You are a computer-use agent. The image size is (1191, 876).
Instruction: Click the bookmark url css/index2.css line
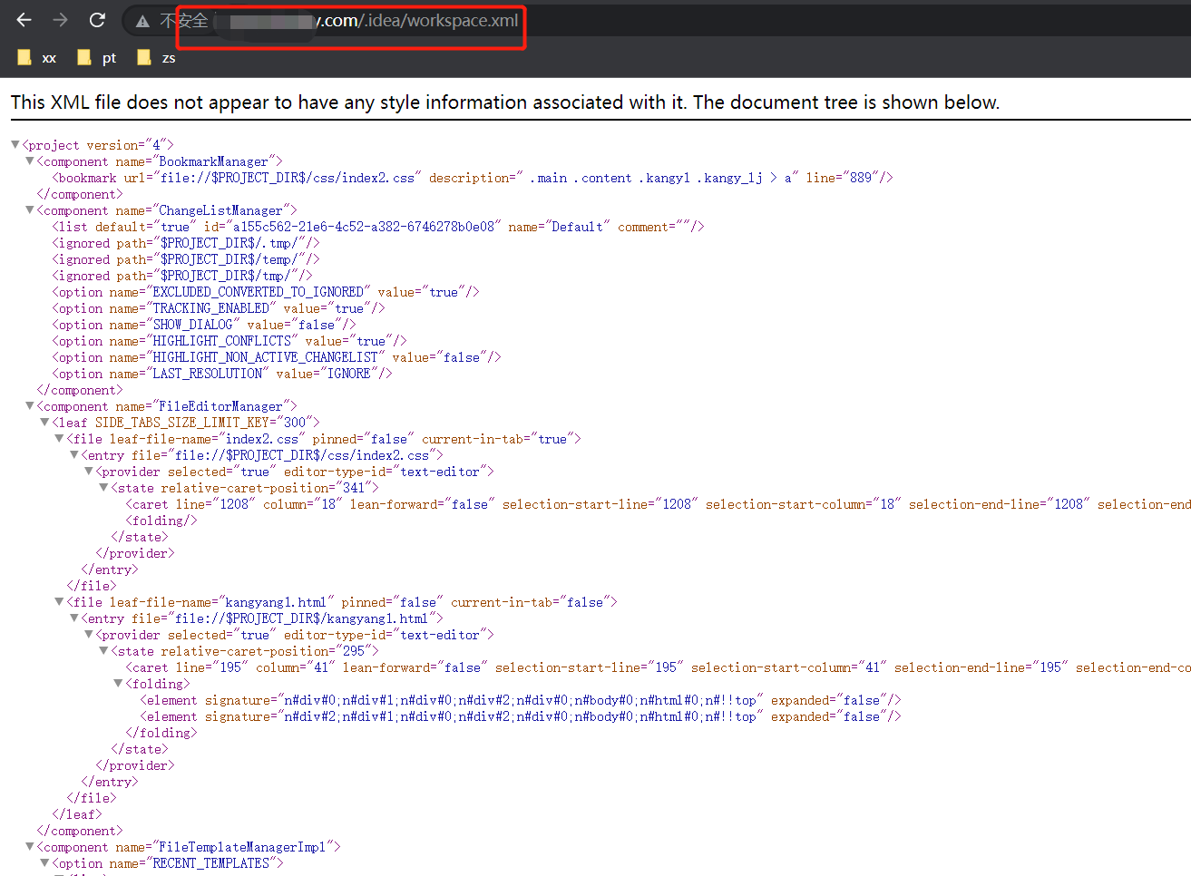[472, 178]
